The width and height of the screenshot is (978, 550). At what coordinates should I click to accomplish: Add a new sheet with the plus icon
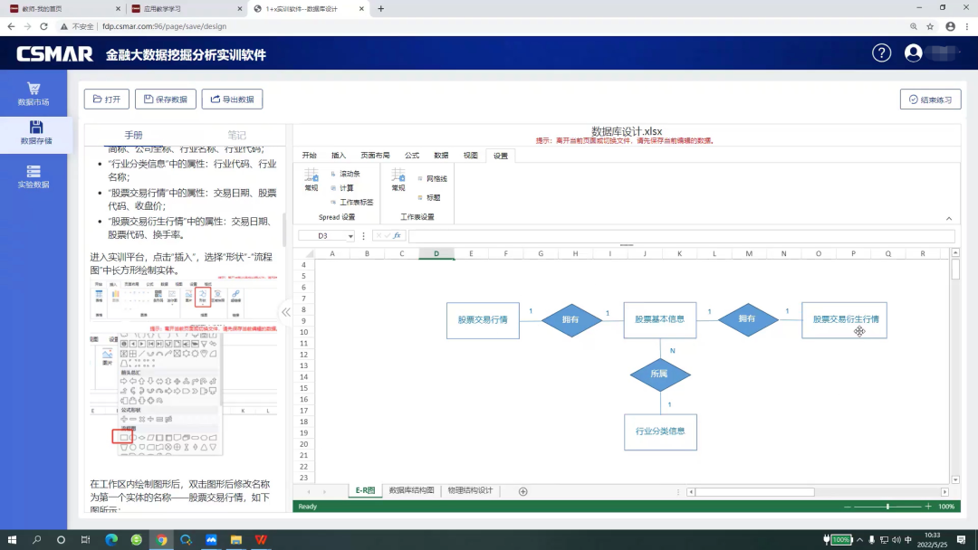pos(523,491)
